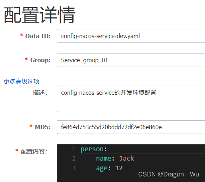205x182 pixels.
Task: Click the 'name: Jack' code line
Action: pyautogui.click(x=115, y=158)
